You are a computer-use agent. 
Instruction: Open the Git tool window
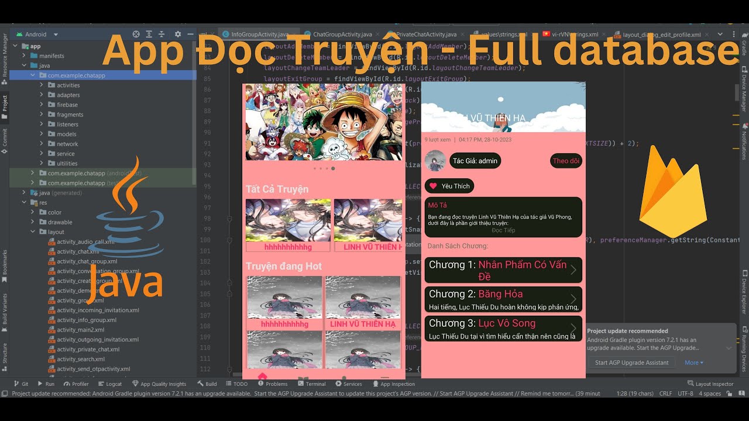coord(20,384)
